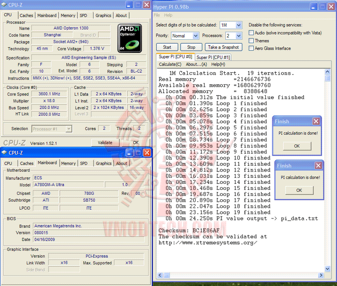Open the Processors count dropdown
The height and width of the screenshot is (286, 337).
[x=239, y=36]
